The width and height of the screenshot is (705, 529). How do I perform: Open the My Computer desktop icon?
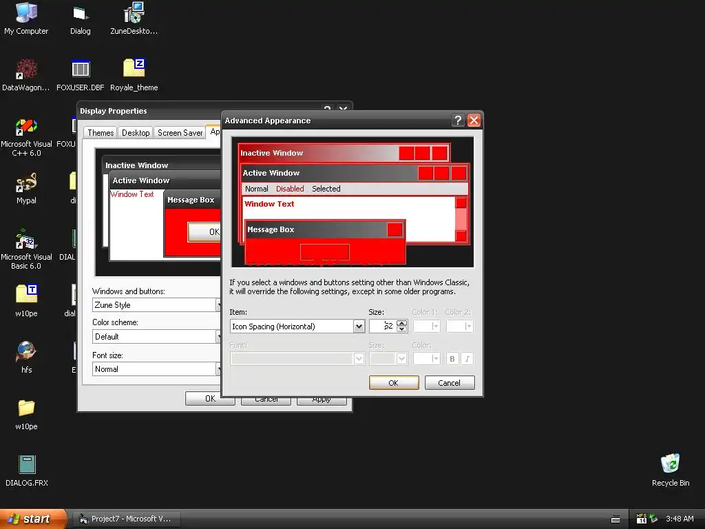(26, 19)
